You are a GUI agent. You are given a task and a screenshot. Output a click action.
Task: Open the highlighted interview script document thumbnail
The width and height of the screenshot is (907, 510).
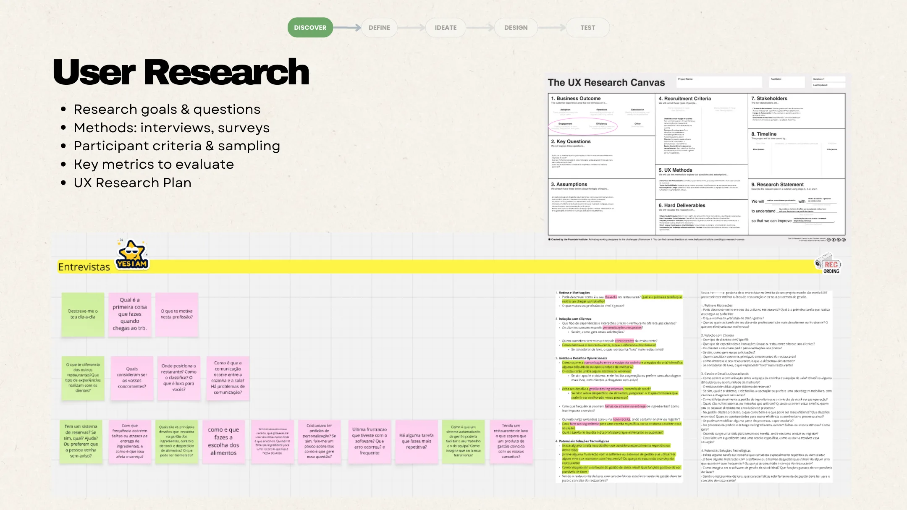coord(619,386)
